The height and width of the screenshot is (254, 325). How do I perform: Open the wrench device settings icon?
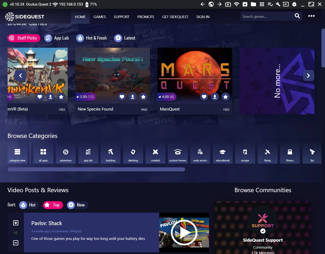[278, 4]
